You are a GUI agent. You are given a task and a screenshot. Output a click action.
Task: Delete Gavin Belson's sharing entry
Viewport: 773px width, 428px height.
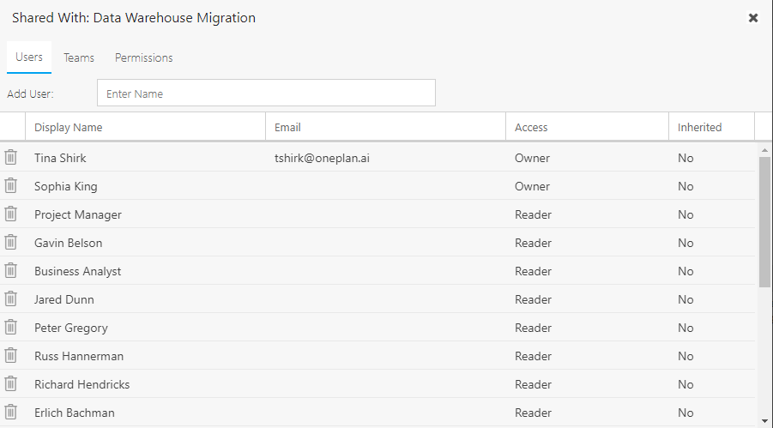tap(11, 242)
